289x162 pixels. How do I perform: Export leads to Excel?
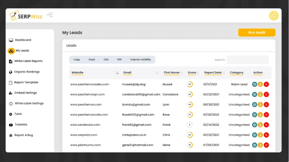(92, 60)
